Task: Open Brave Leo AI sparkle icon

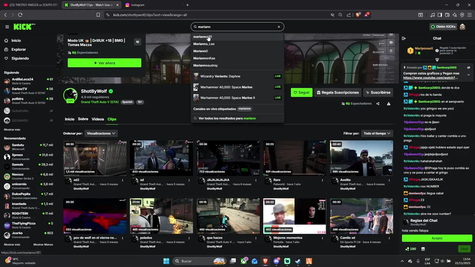Action: point(455,15)
